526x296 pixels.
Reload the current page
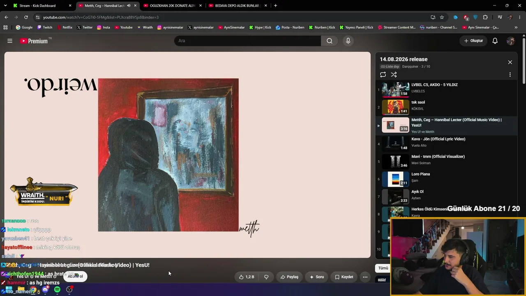pos(26,17)
